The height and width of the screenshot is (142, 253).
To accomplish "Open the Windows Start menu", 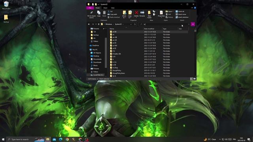I will (x=3, y=139).
